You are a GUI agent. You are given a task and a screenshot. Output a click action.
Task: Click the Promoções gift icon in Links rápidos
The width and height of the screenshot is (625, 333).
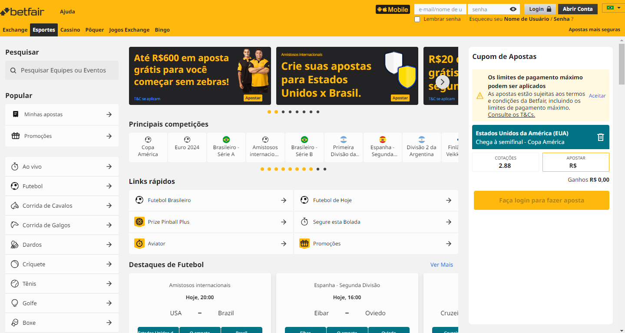304,244
